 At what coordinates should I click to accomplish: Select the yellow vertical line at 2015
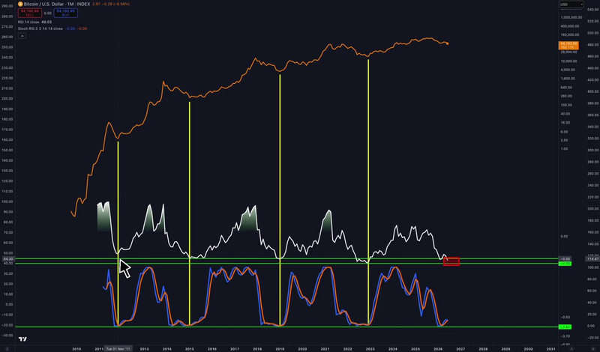(x=190, y=213)
